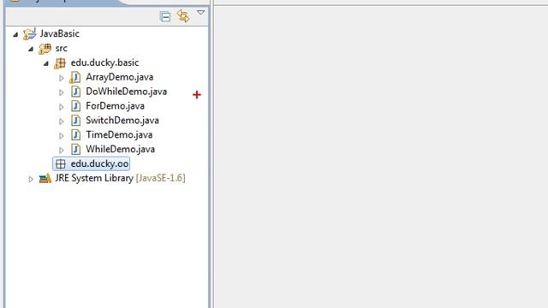The width and height of the screenshot is (548, 308).
Task: Click the WhileDemo.java file icon
Action: [x=75, y=149]
